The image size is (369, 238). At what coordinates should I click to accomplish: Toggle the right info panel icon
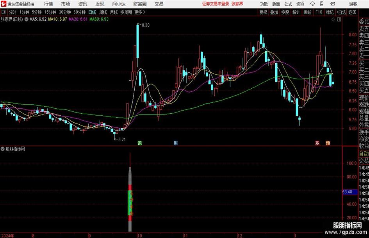coord(339,20)
